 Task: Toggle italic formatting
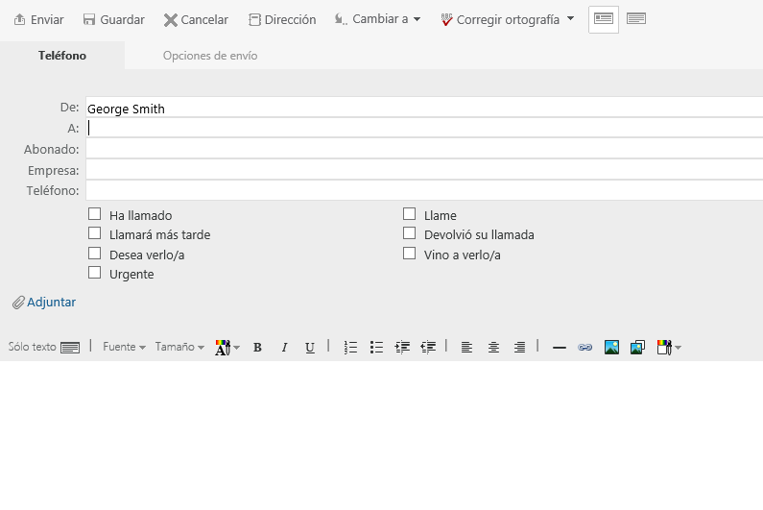[x=284, y=348]
